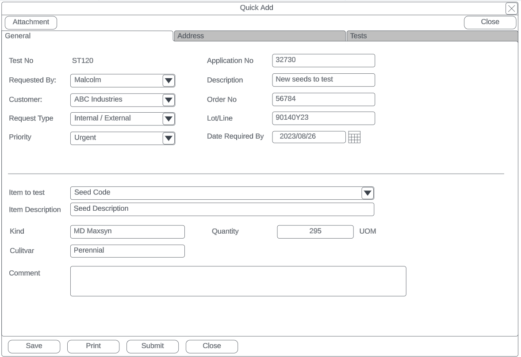Click the top-right Close button

pyautogui.click(x=490, y=22)
